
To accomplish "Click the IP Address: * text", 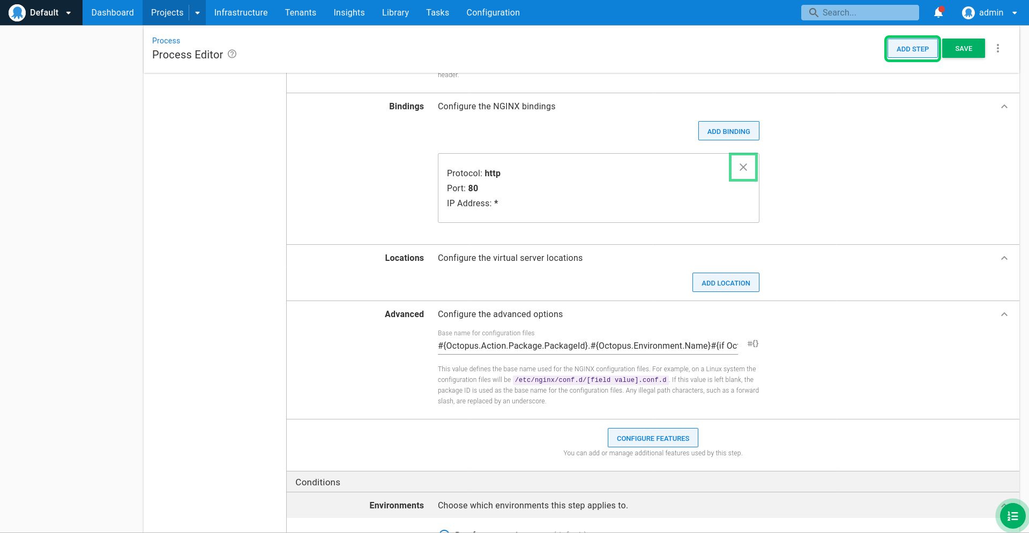I will (473, 204).
